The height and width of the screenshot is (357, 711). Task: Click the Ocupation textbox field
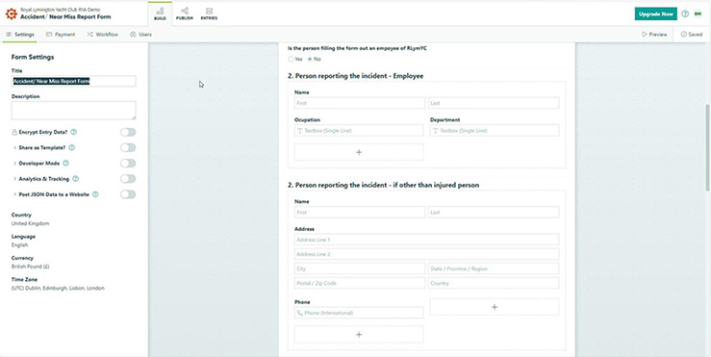pyautogui.click(x=359, y=131)
